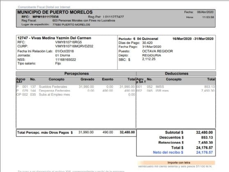Select the date '06/Abr/2020'
The height and width of the screenshot is (172, 229).
pyautogui.click(x=205, y=12)
